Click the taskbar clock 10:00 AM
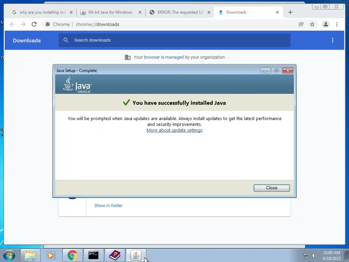 click(x=332, y=256)
